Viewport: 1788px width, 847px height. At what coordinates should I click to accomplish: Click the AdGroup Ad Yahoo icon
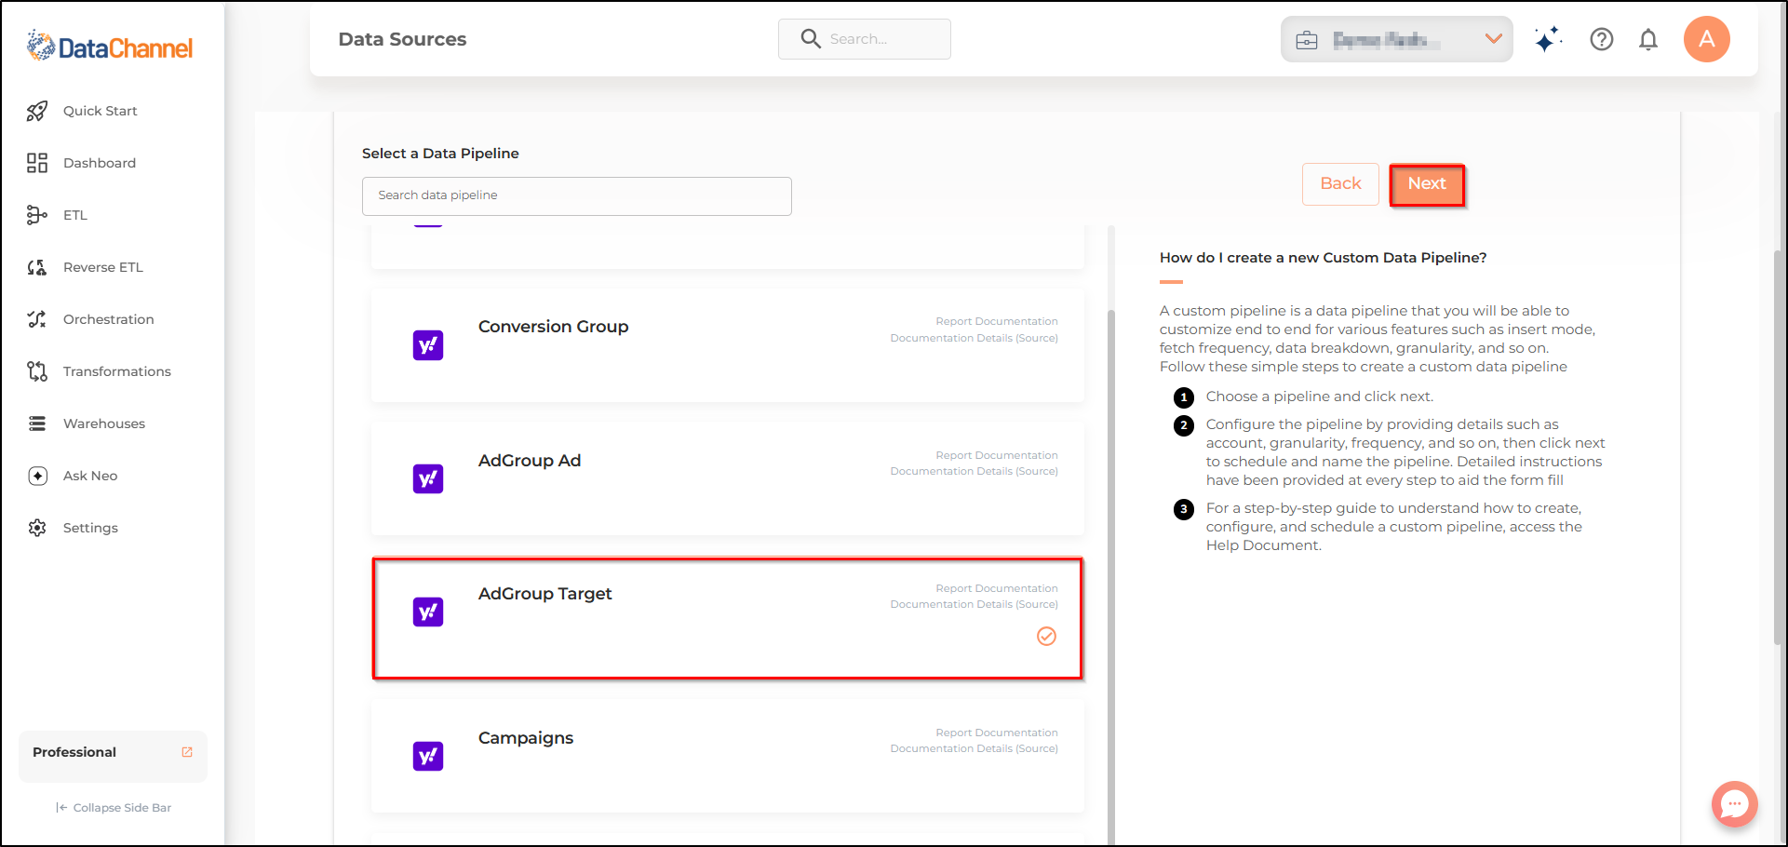tap(428, 479)
